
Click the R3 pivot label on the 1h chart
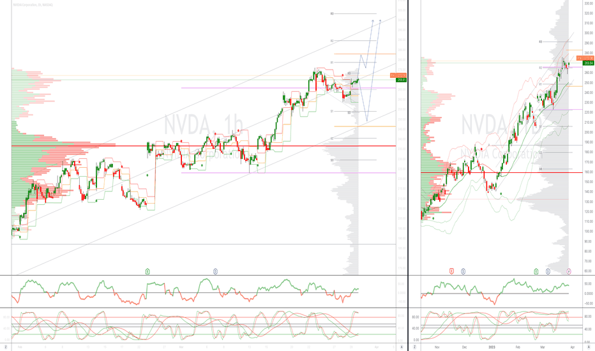tap(331, 13)
